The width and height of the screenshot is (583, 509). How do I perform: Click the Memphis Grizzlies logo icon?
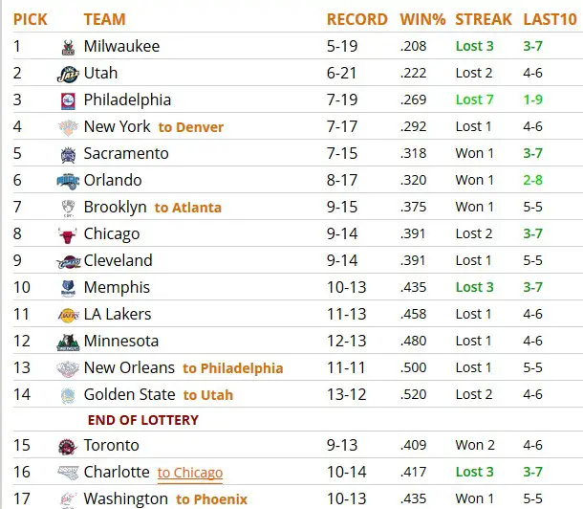pos(68,288)
